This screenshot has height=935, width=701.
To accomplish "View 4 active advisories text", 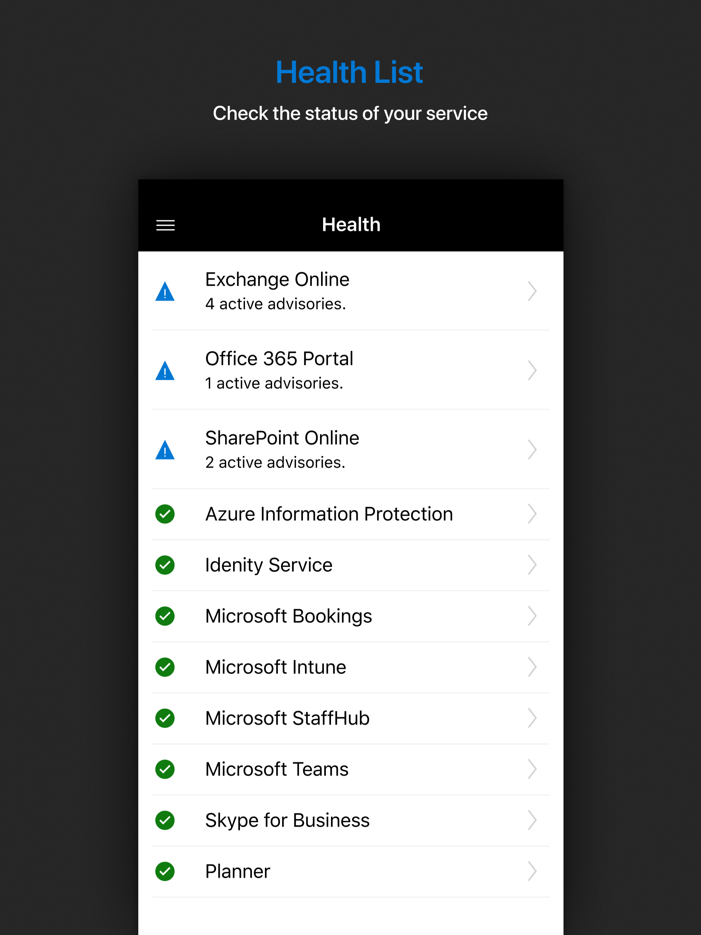I will (x=276, y=304).
